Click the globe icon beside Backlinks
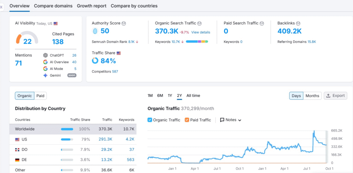 tap(299, 23)
